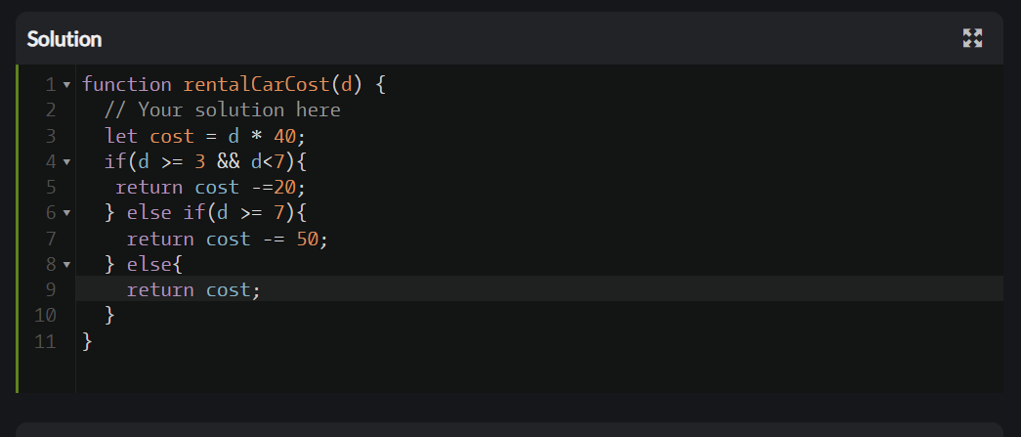1021x437 pixels.
Task: Place cursor at number 40 on line 3
Action: (284, 136)
